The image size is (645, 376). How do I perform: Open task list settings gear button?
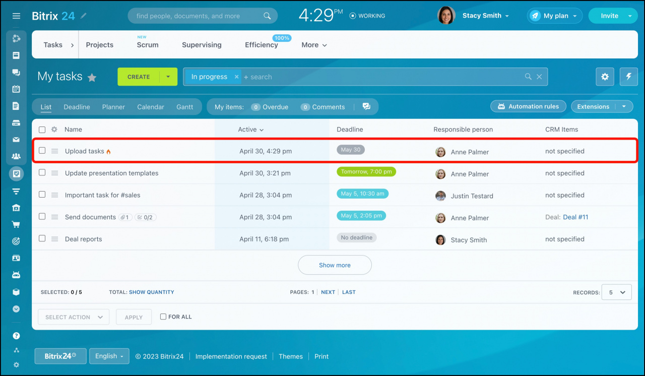605,77
